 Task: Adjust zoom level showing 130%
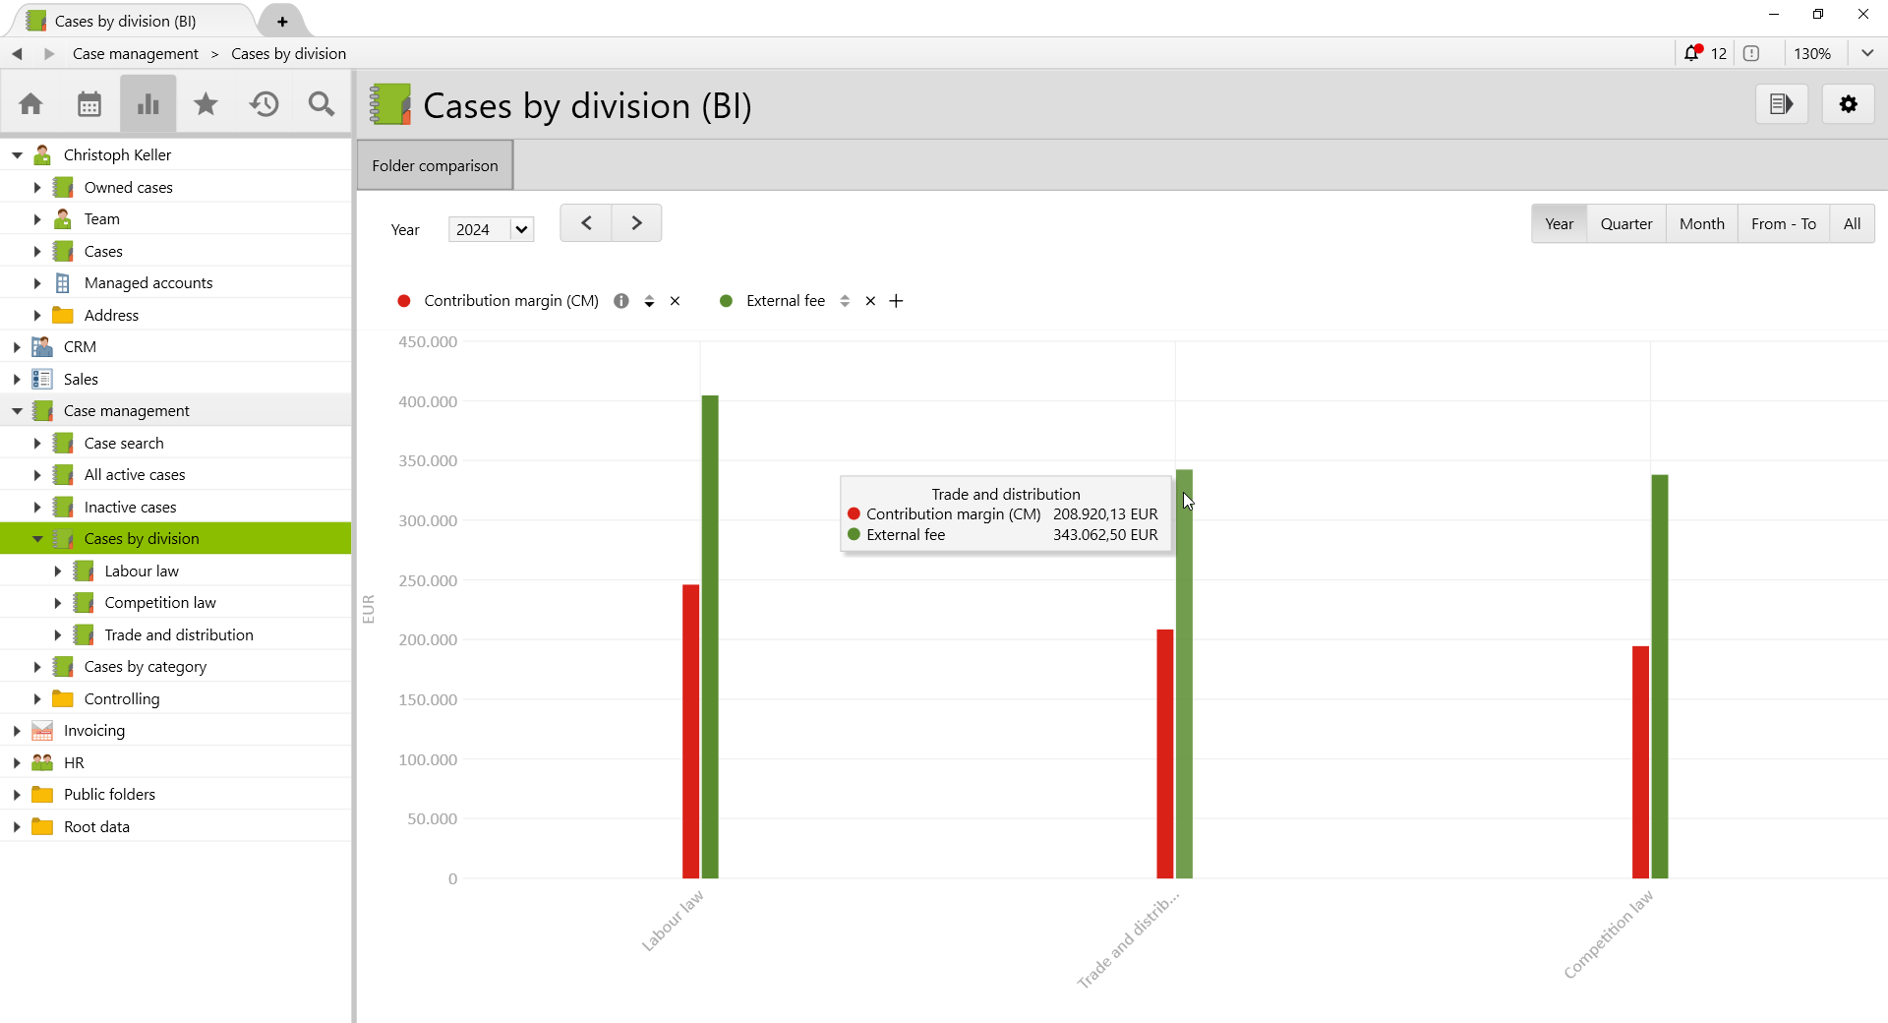(1813, 53)
